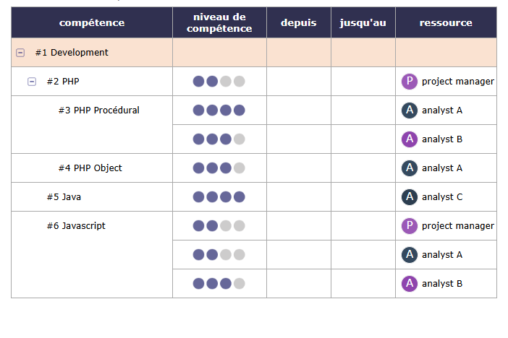508x338 pixels.
Task: Select the #3 PHP Procédural skill
Action: (99, 110)
